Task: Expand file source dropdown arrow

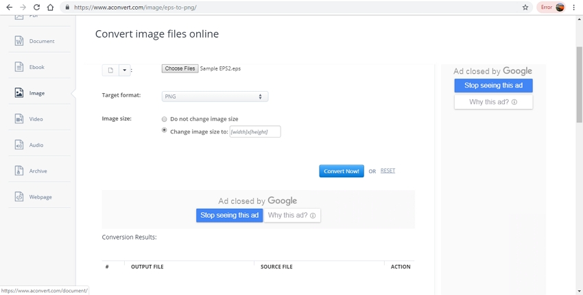Action: [x=124, y=70]
